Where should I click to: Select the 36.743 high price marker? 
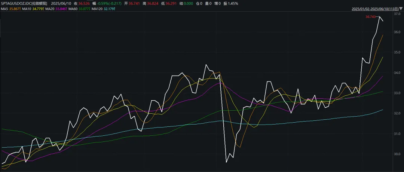[x=370, y=17]
